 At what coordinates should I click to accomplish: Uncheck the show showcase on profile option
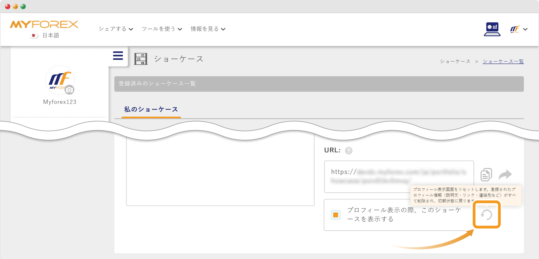click(336, 215)
